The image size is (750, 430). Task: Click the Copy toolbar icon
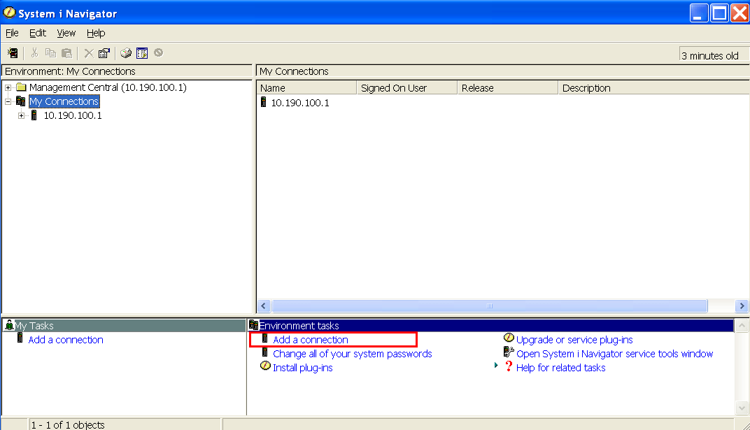point(50,53)
